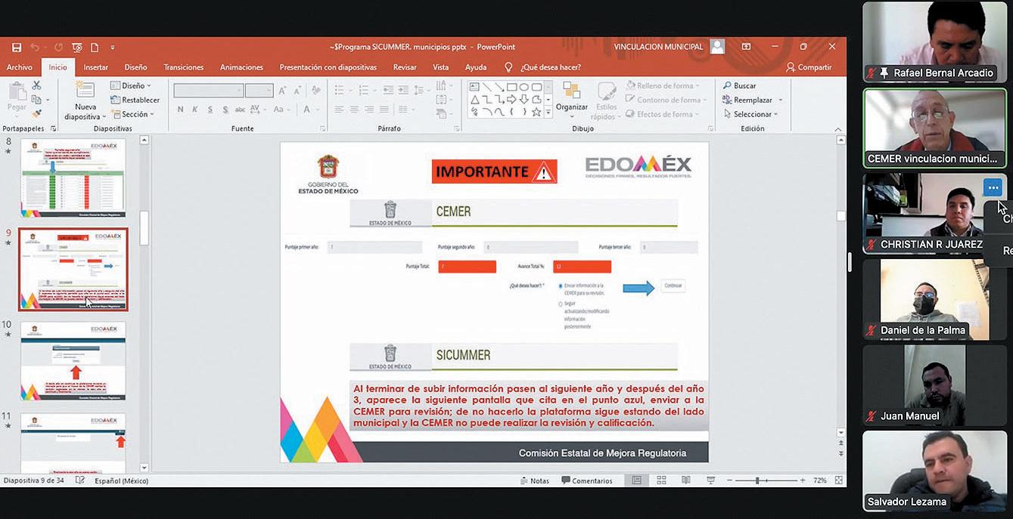1013x519 pixels.
Task: Click the zoom out minus button
Action: (729, 480)
